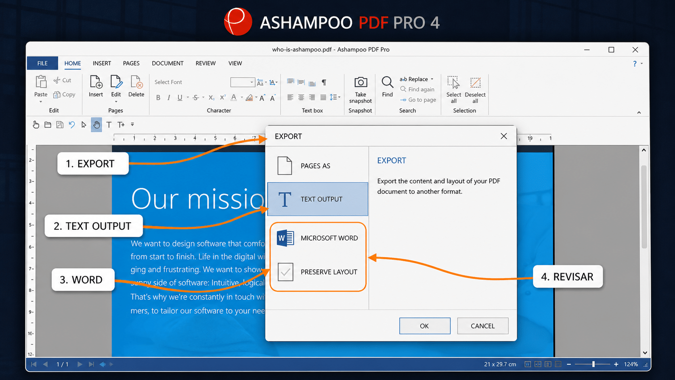Image resolution: width=675 pixels, height=380 pixels.
Task: Click the shrink font size icon
Action: point(273,98)
